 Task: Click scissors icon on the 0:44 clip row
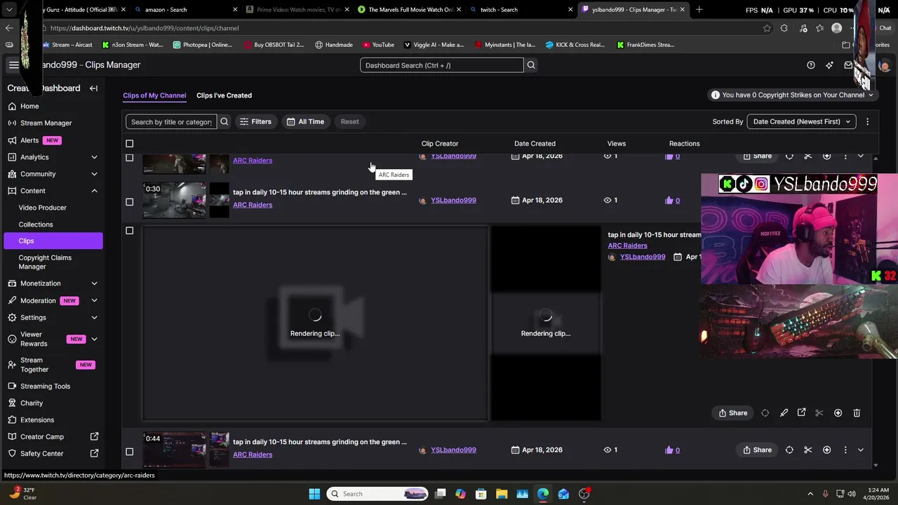coord(807,450)
